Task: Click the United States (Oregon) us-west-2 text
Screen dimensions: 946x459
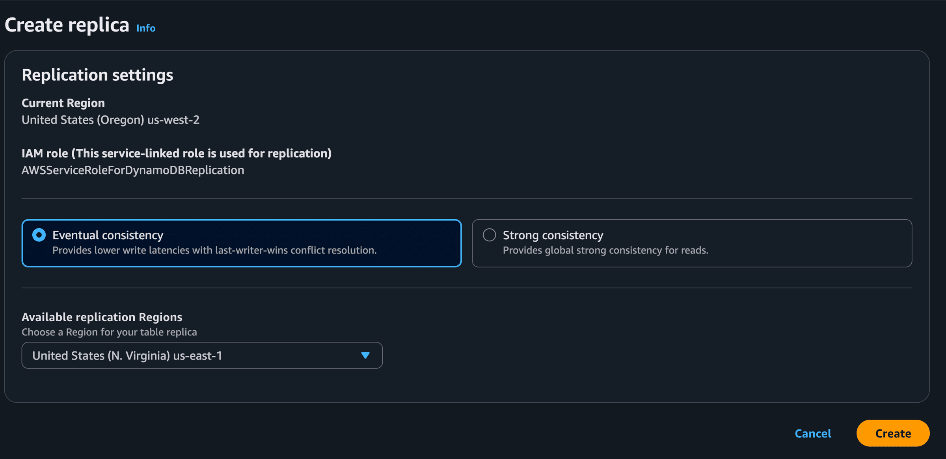Action: 110,120
